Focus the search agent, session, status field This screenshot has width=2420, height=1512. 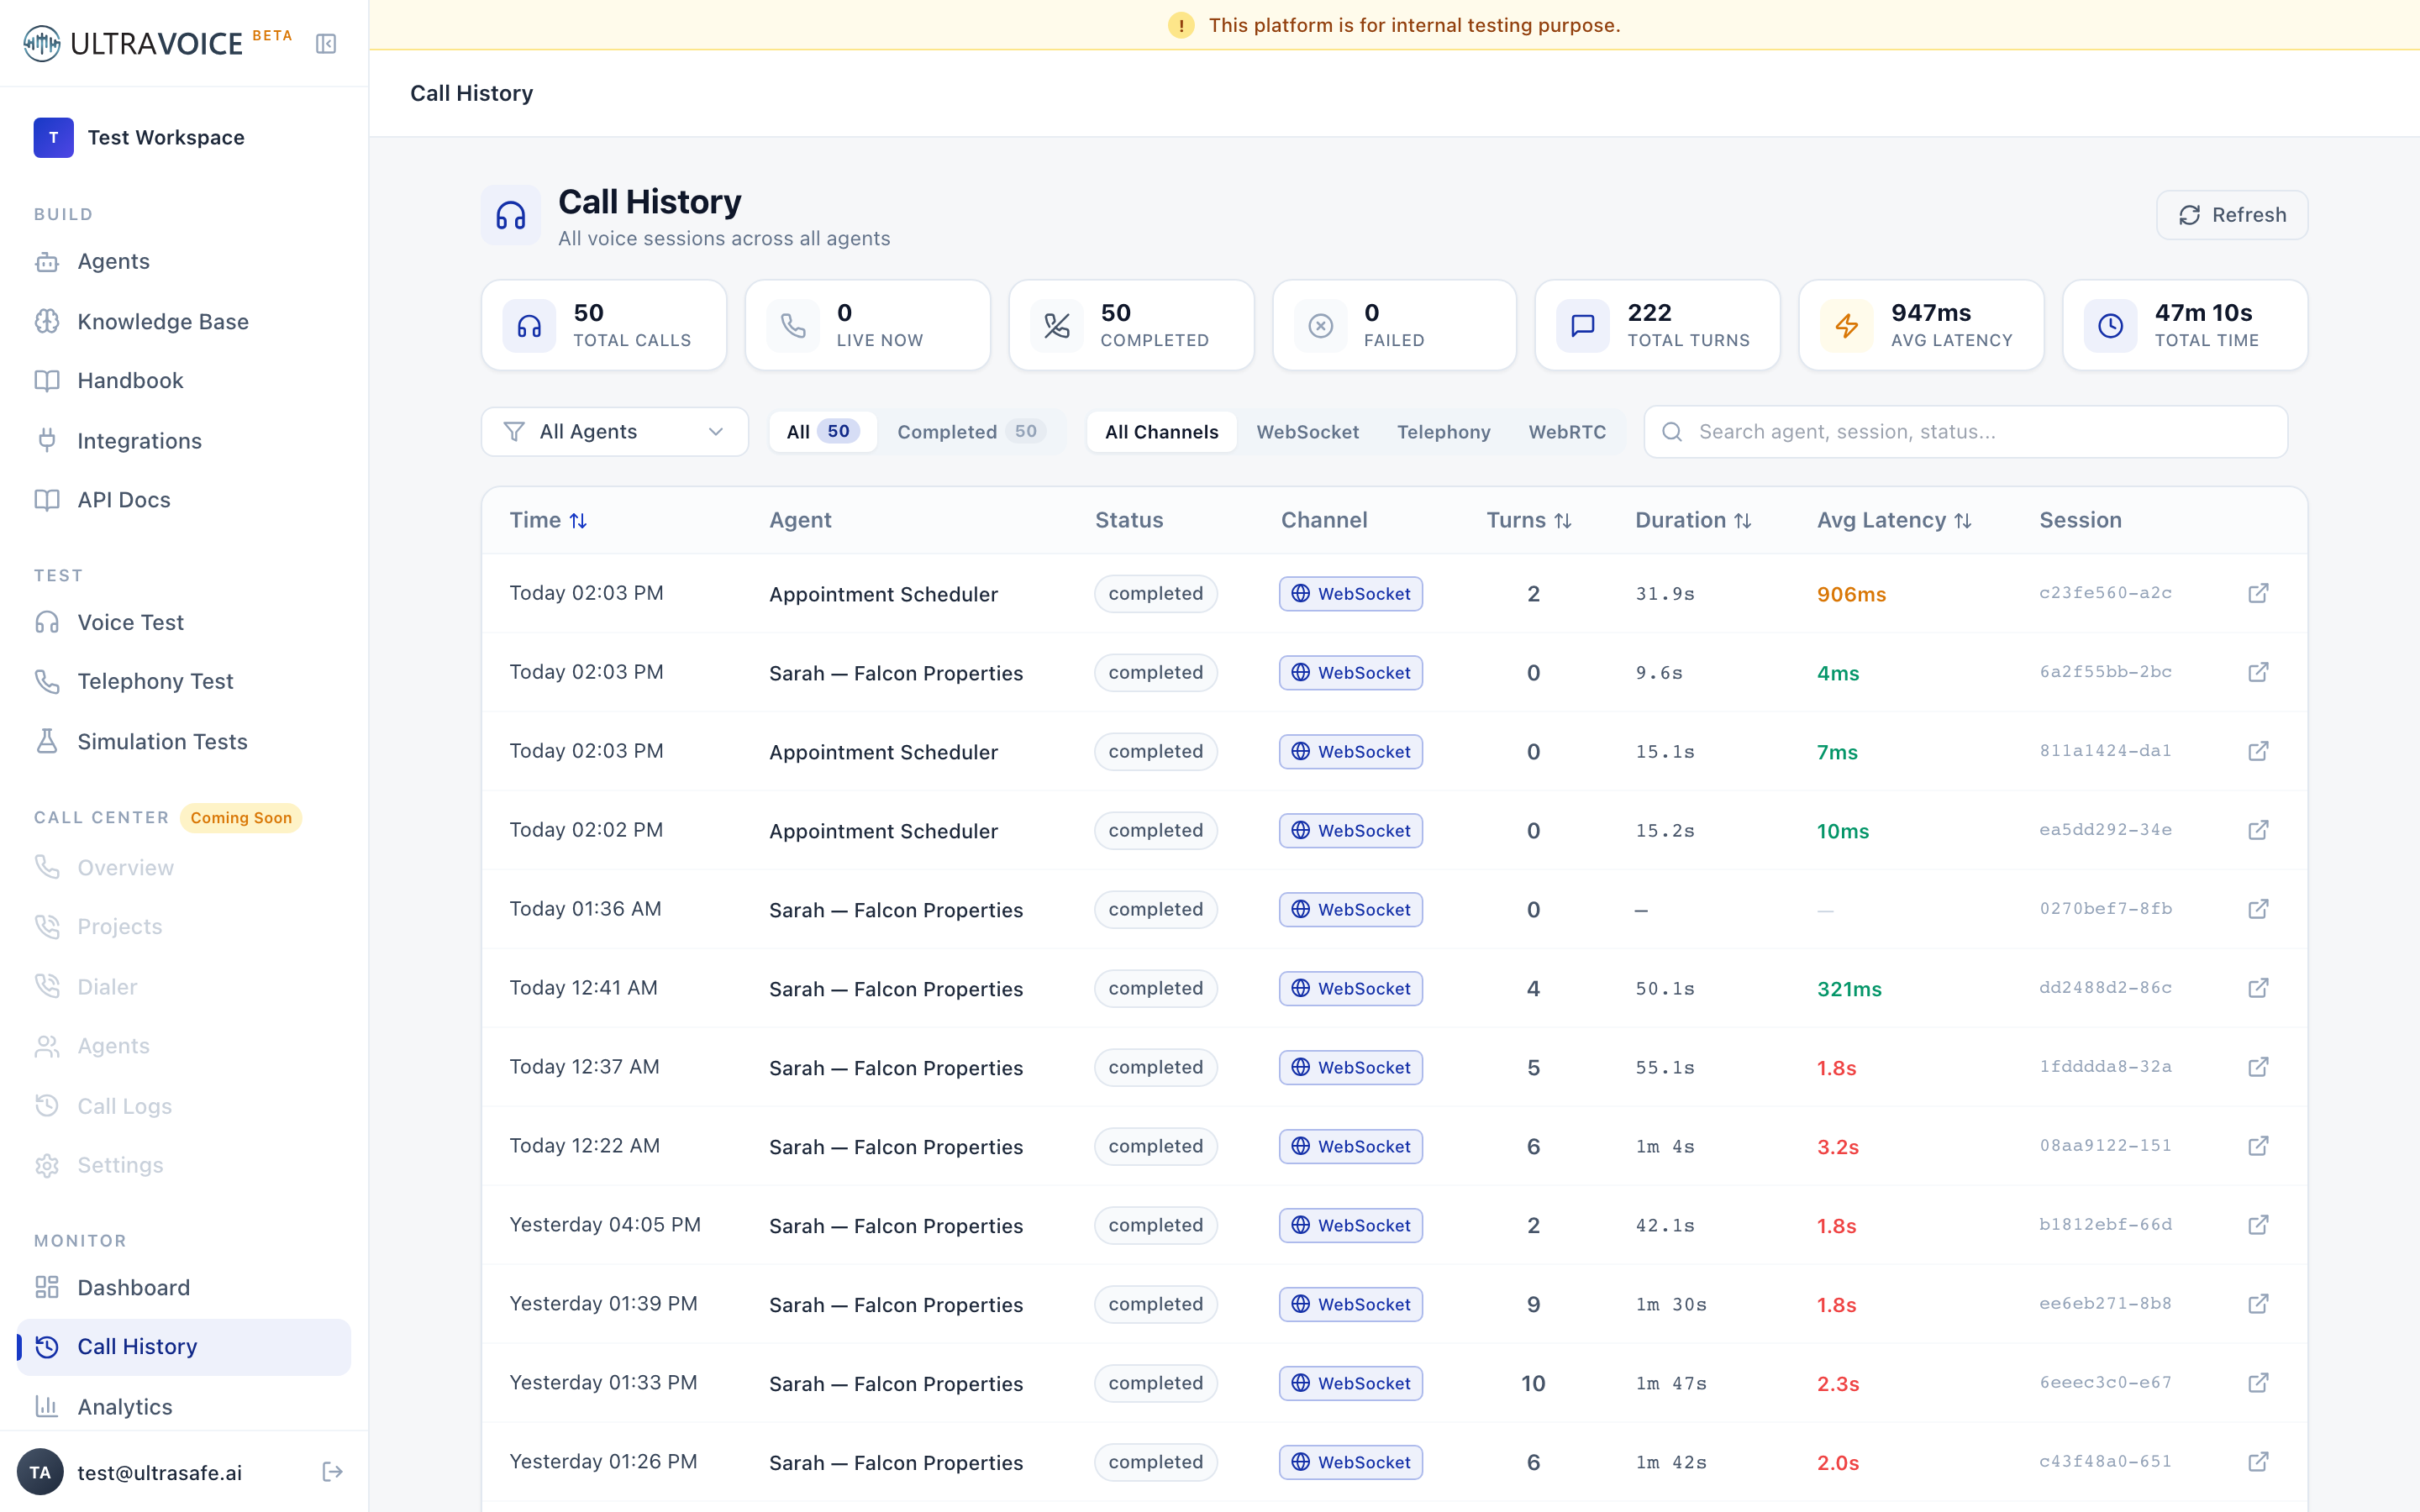coord(1965,432)
